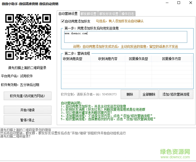
Task: Open the 群发群设置 tab
Action: (x=89, y=14)
